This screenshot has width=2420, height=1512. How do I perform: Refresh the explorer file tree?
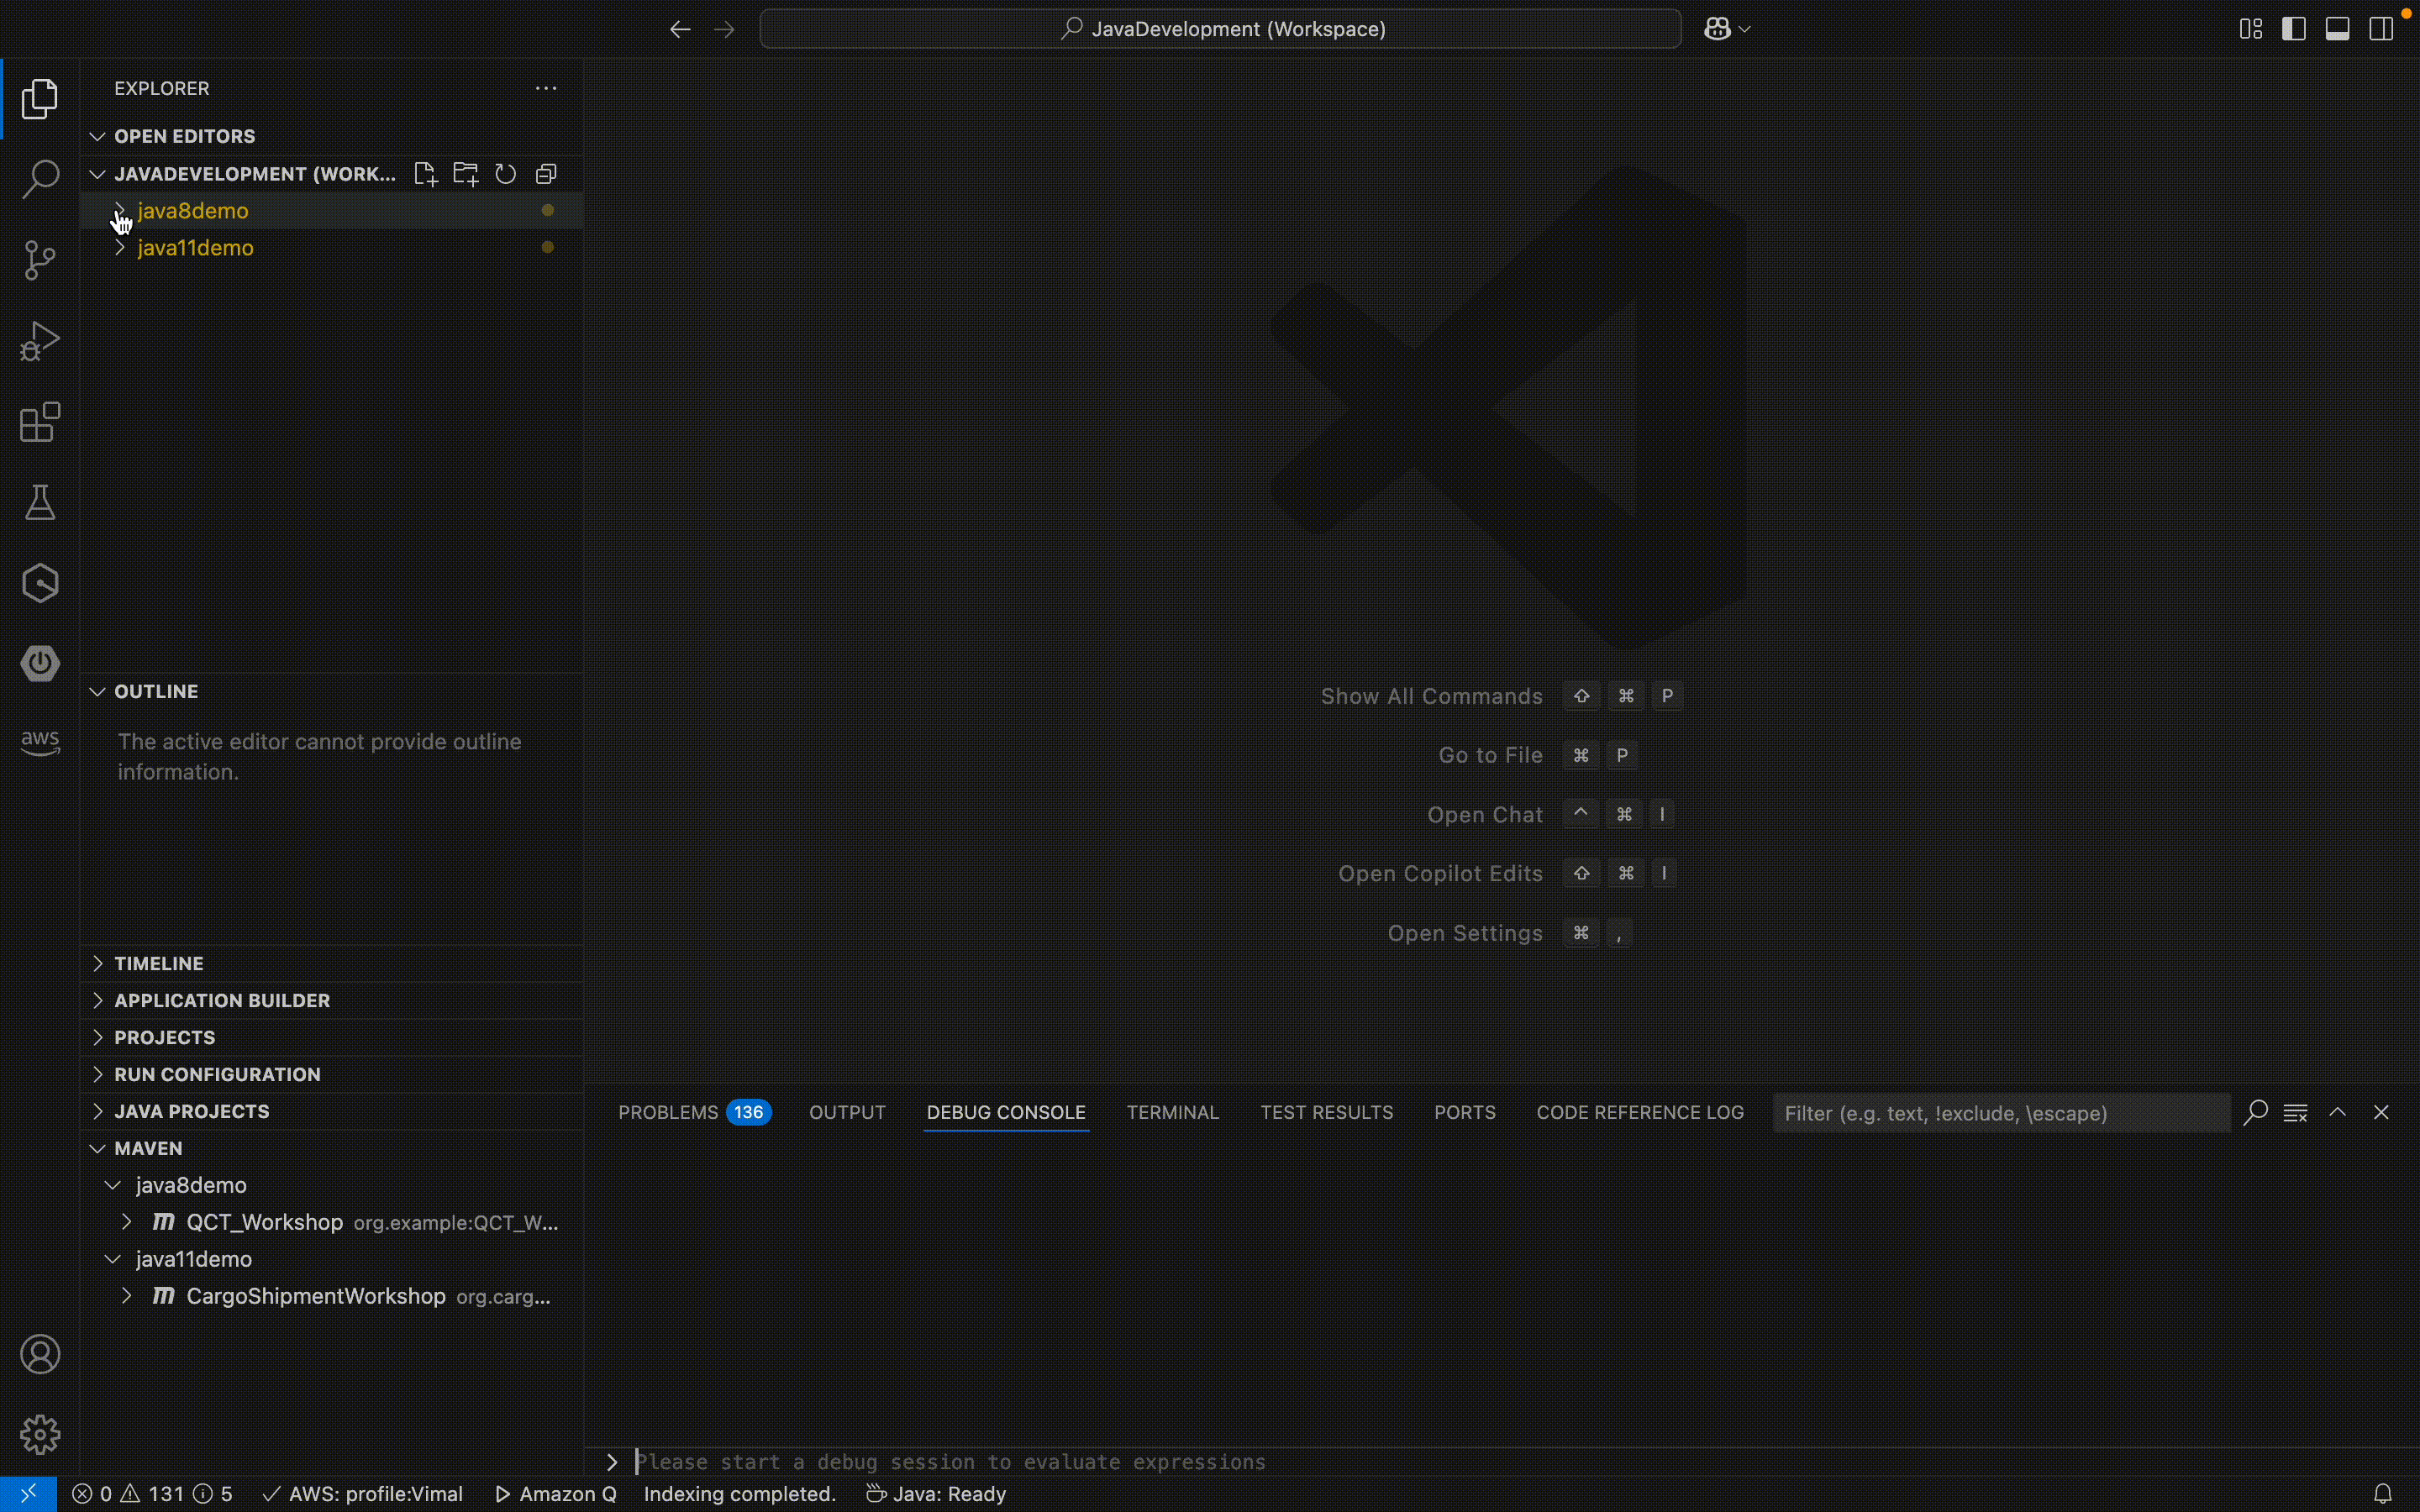point(505,174)
